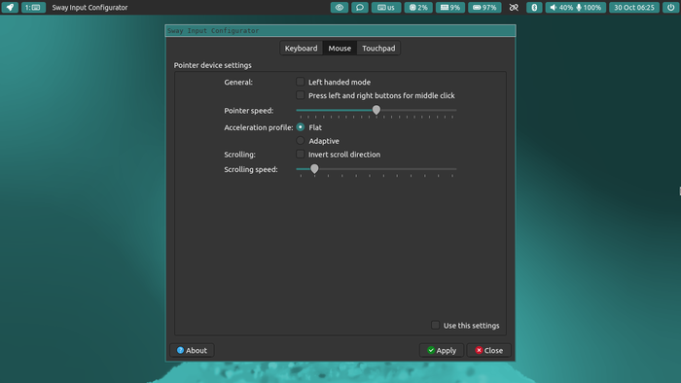Screen dimensions: 681x383
Task: Click the Apply button
Action: click(x=442, y=350)
